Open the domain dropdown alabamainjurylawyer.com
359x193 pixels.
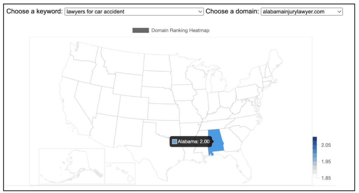point(302,12)
